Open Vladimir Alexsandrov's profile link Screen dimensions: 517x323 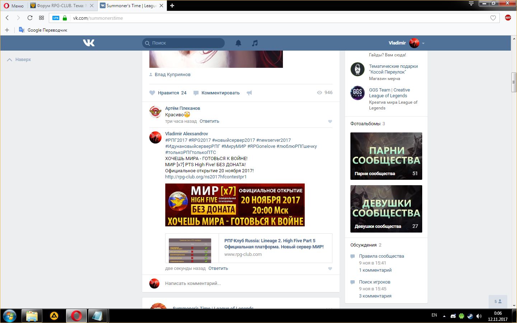click(x=186, y=134)
